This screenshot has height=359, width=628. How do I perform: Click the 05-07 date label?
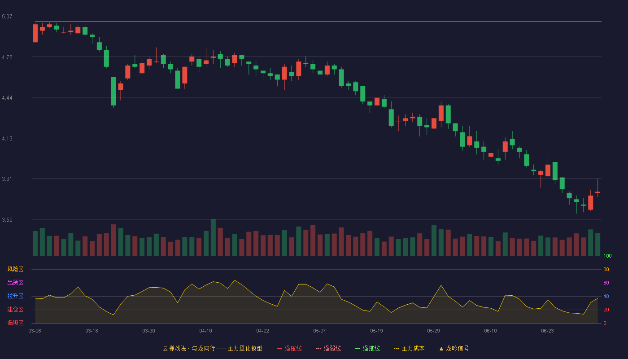tap(319, 331)
